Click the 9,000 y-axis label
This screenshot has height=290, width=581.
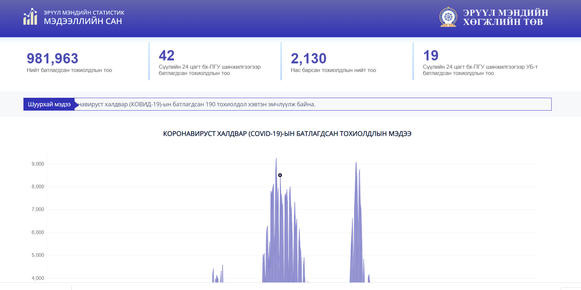(38, 164)
